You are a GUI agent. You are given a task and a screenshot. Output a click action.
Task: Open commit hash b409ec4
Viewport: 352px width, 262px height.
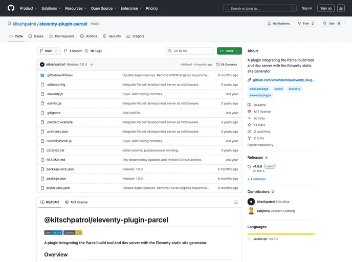pyautogui.click(x=186, y=64)
